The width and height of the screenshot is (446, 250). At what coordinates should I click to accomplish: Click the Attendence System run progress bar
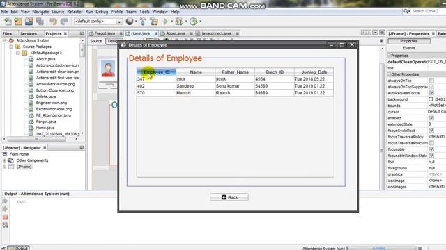pos(382,249)
